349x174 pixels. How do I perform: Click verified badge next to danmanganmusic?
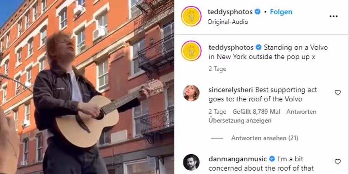click(272, 159)
